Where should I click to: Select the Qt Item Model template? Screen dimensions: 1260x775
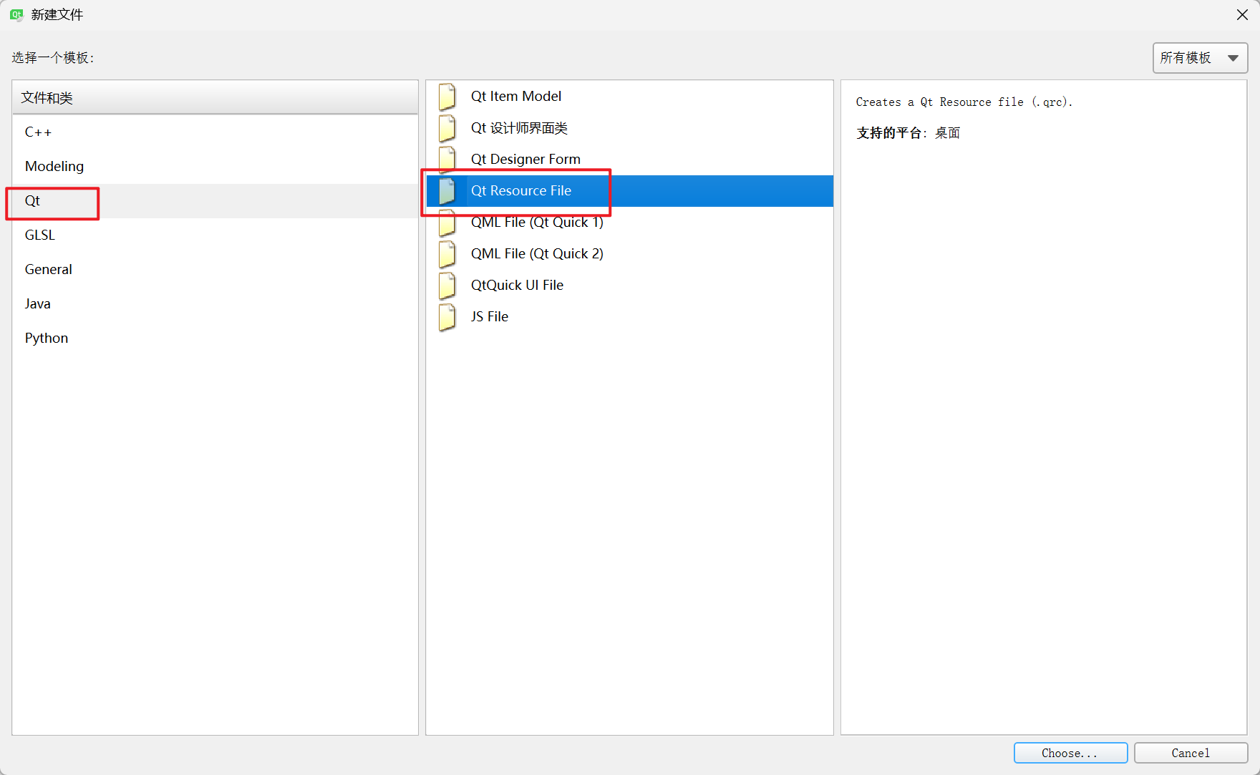coord(629,97)
